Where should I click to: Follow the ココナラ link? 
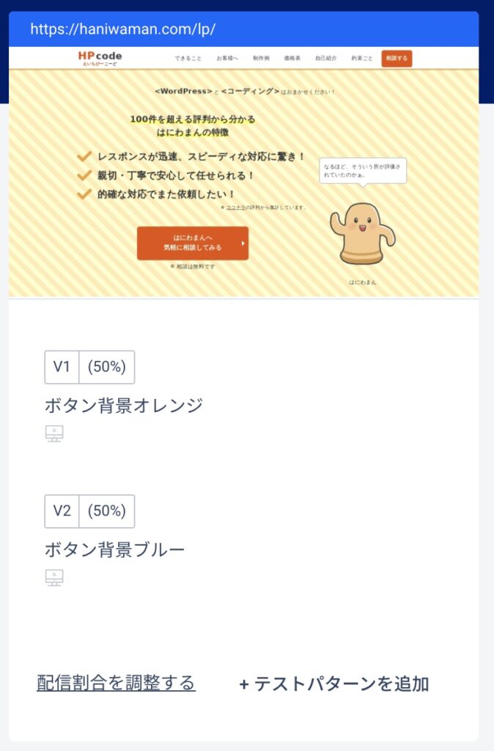pos(235,208)
